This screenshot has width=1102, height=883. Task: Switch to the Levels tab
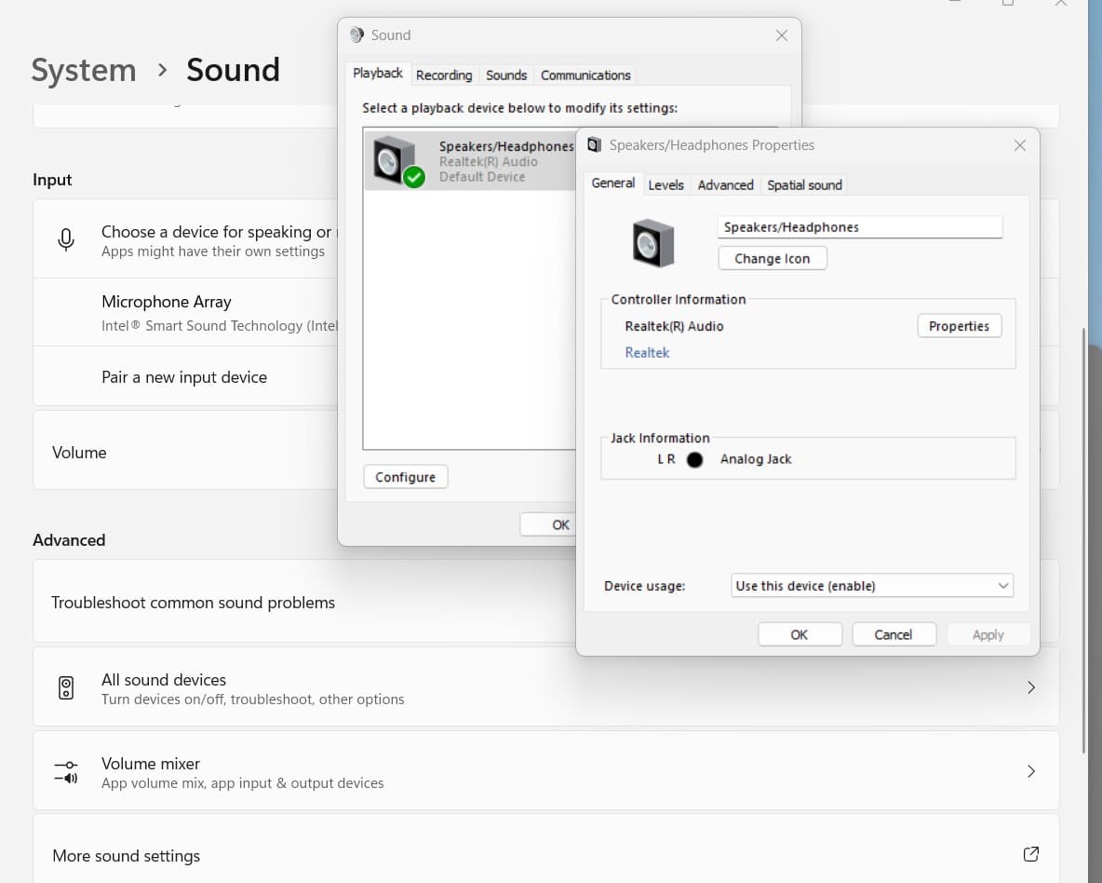(x=665, y=185)
